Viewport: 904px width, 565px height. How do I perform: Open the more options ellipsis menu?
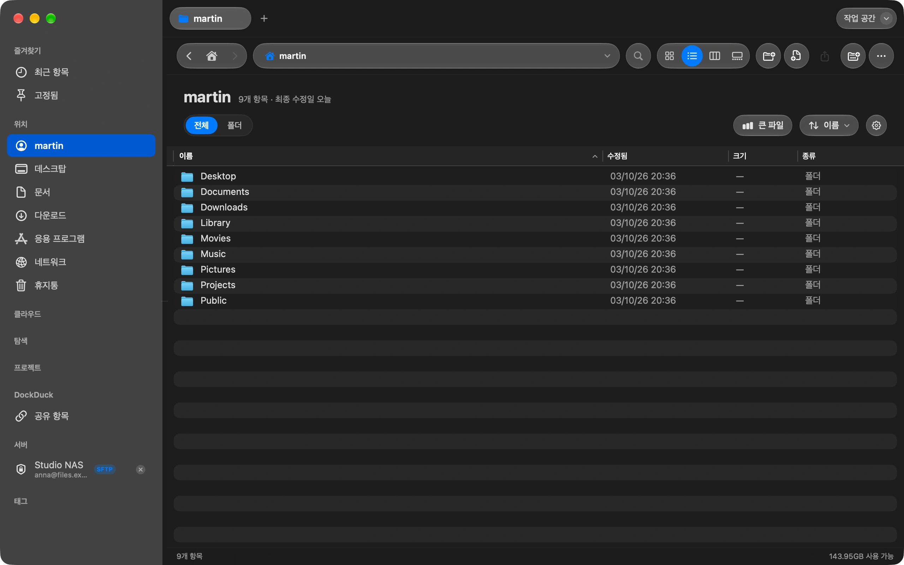click(881, 56)
